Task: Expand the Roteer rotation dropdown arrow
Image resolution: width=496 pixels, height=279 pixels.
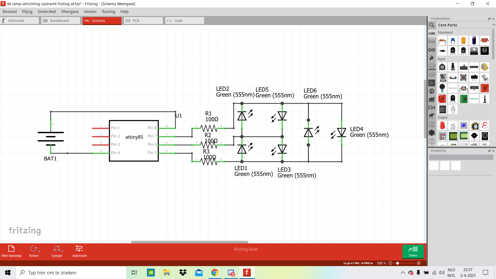Action: (x=40, y=251)
